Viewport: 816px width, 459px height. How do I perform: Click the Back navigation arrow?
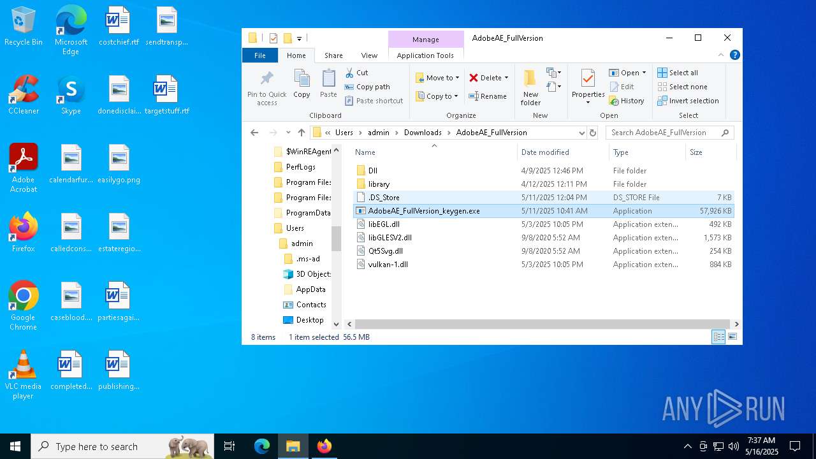tap(254, 133)
